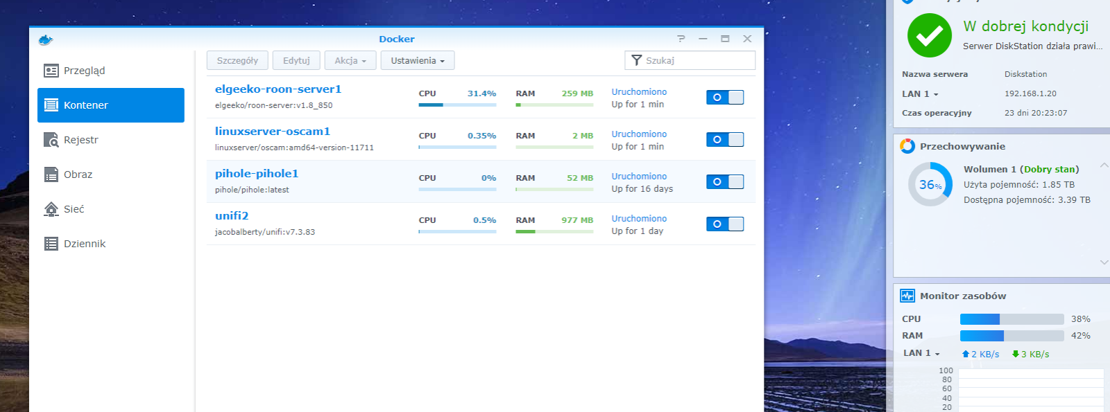Viewport: 1110px width, 412px height.
Task: Click the IP address 192.168.1.20
Action: (1030, 93)
